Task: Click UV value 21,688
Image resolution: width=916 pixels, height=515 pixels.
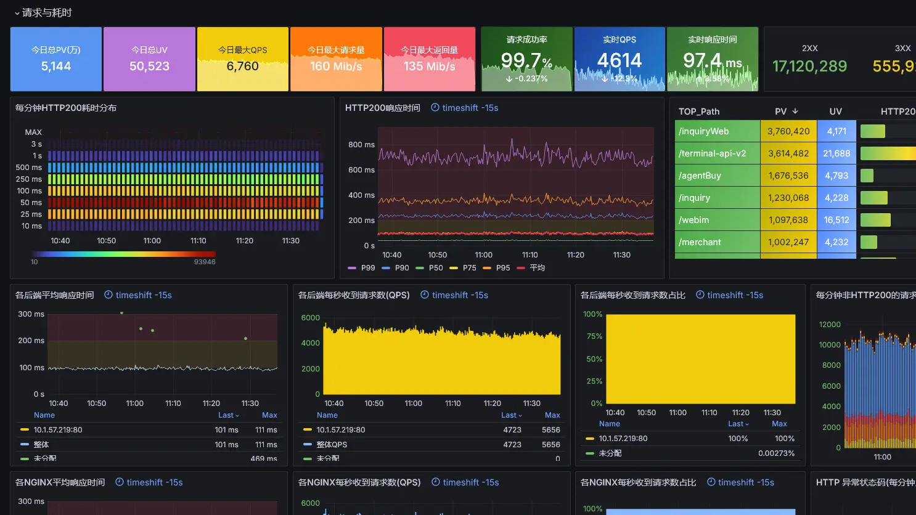Action: click(x=836, y=153)
